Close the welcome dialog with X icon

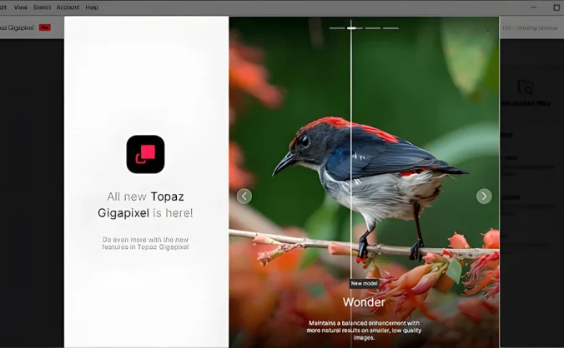488,30
